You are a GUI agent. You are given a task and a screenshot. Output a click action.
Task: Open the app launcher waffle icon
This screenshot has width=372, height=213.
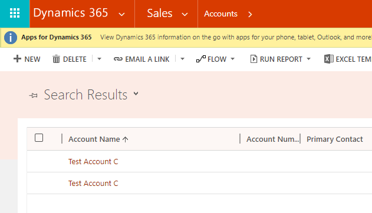point(15,14)
